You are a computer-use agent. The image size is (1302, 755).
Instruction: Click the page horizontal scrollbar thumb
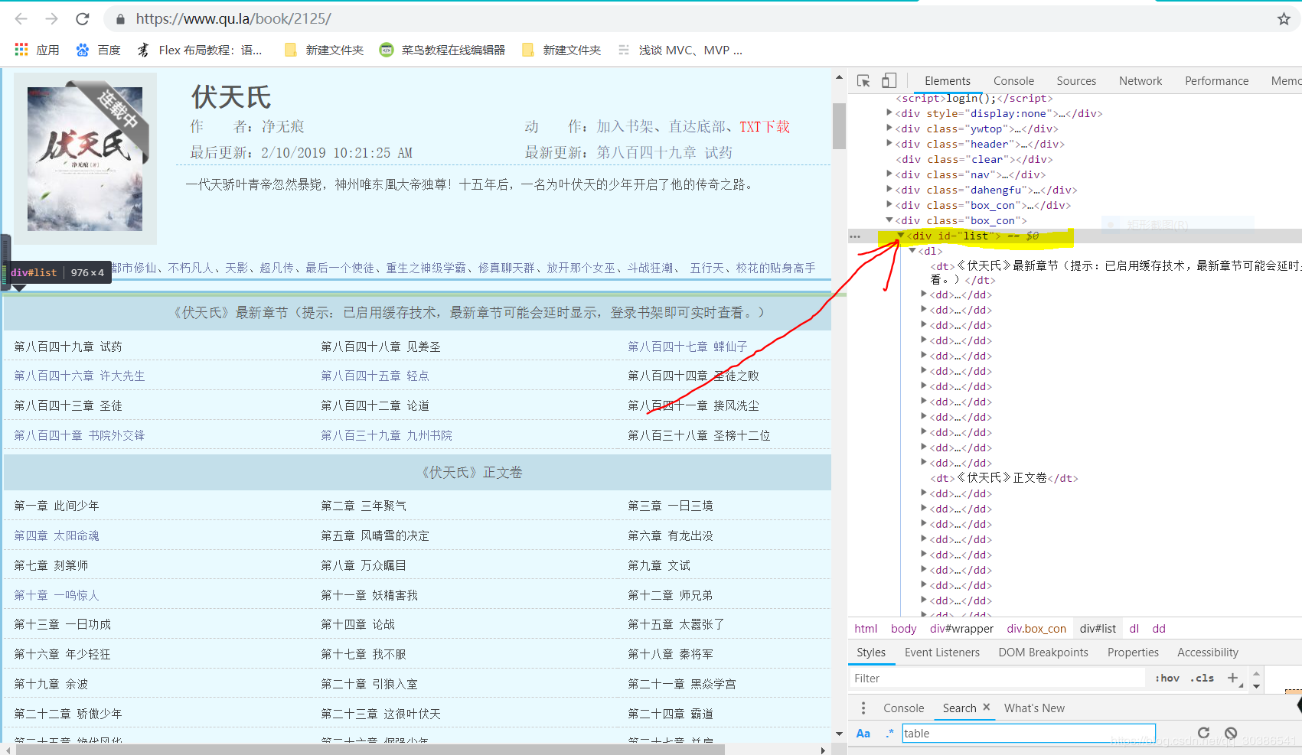[x=370, y=750]
